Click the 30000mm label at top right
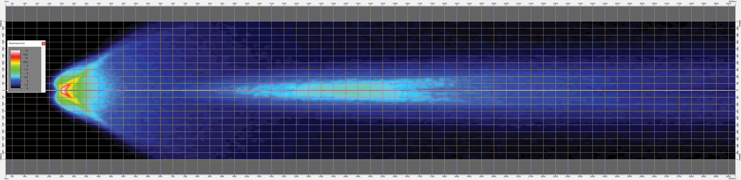The image size is (741, 180). pos(732,1)
